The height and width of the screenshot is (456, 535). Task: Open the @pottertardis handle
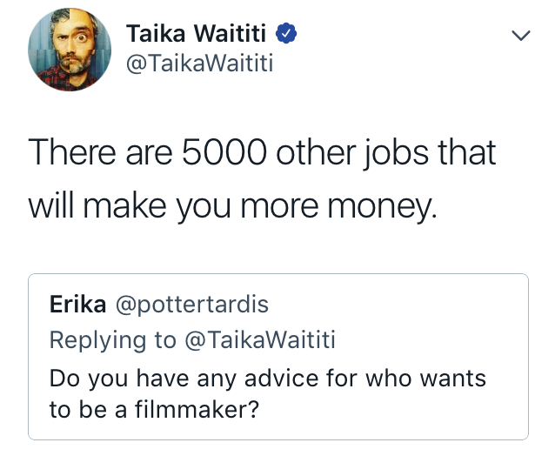(x=192, y=305)
